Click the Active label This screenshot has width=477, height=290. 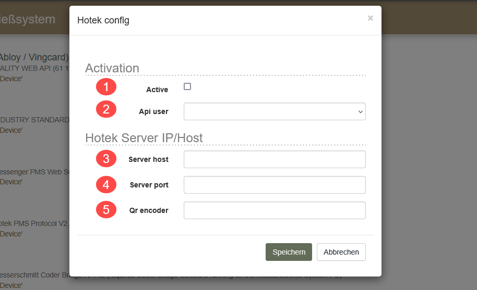pyautogui.click(x=157, y=90)
